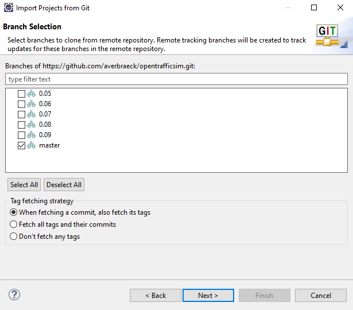Enable the 0.09 branch checkbox
The image size is (353, 310).
(x=21, y=135)
